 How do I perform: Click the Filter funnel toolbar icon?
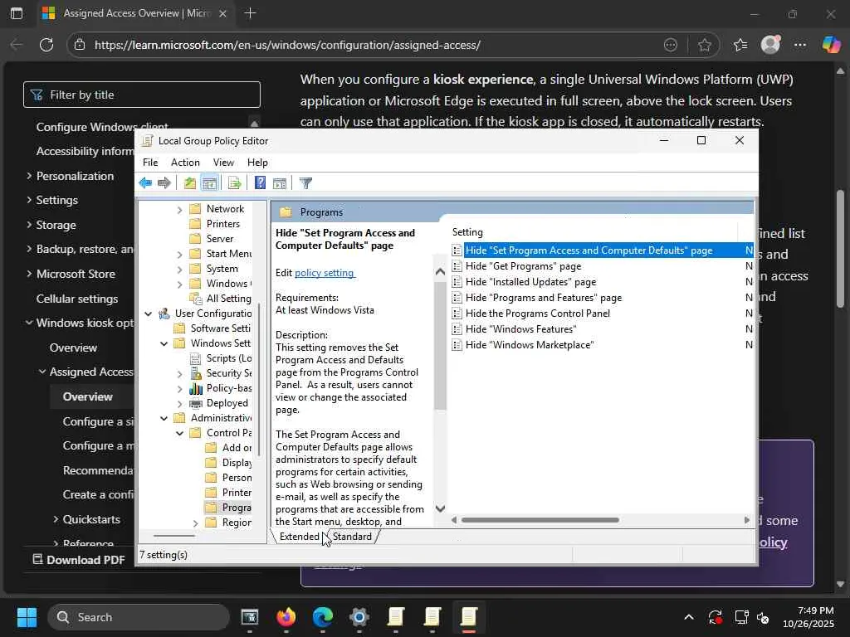[305, 183]
